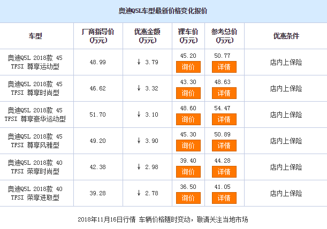Click discount amount 3.90
This screenshot has height=229, width=327.
[147, 141]
